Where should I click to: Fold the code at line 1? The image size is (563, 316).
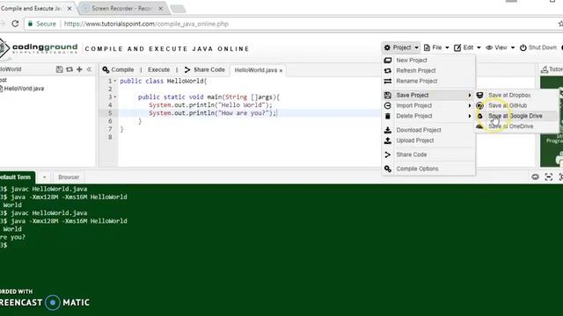click(115, 81)
